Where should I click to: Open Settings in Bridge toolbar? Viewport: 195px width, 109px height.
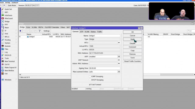coord(47,31)
